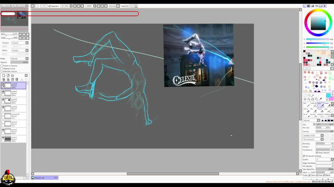Click the foreground cyan color swatch
The height and width of the screenshot is (187, 334).
click(328, 96)
